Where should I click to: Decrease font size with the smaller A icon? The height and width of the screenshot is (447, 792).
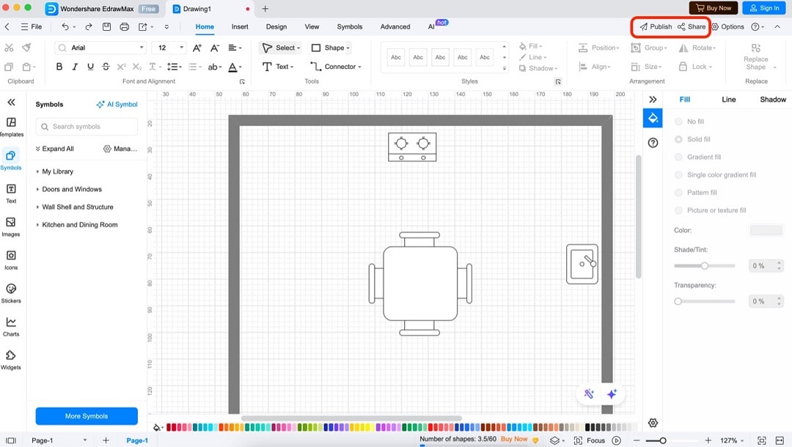tap(215, 48)
